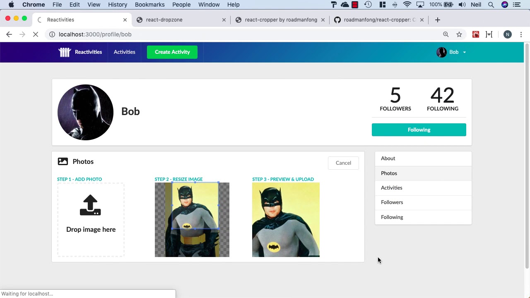Image resolution: width=530 pixels, height=298 pixels.
Task: Select the About profile tab
Action: coord(423,159)
